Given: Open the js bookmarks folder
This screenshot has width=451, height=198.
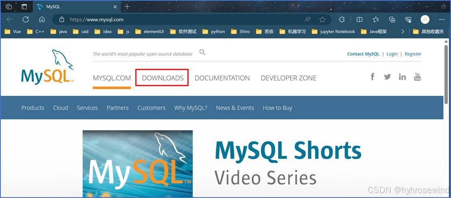Looking at the screenshot, I should (123, 32).
